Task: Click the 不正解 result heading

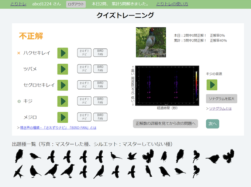Action: click(31, 36)
